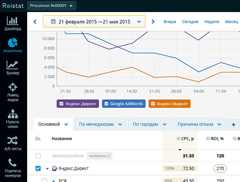
Task: Click the CPC, р column header
Action: coord(188,139)
